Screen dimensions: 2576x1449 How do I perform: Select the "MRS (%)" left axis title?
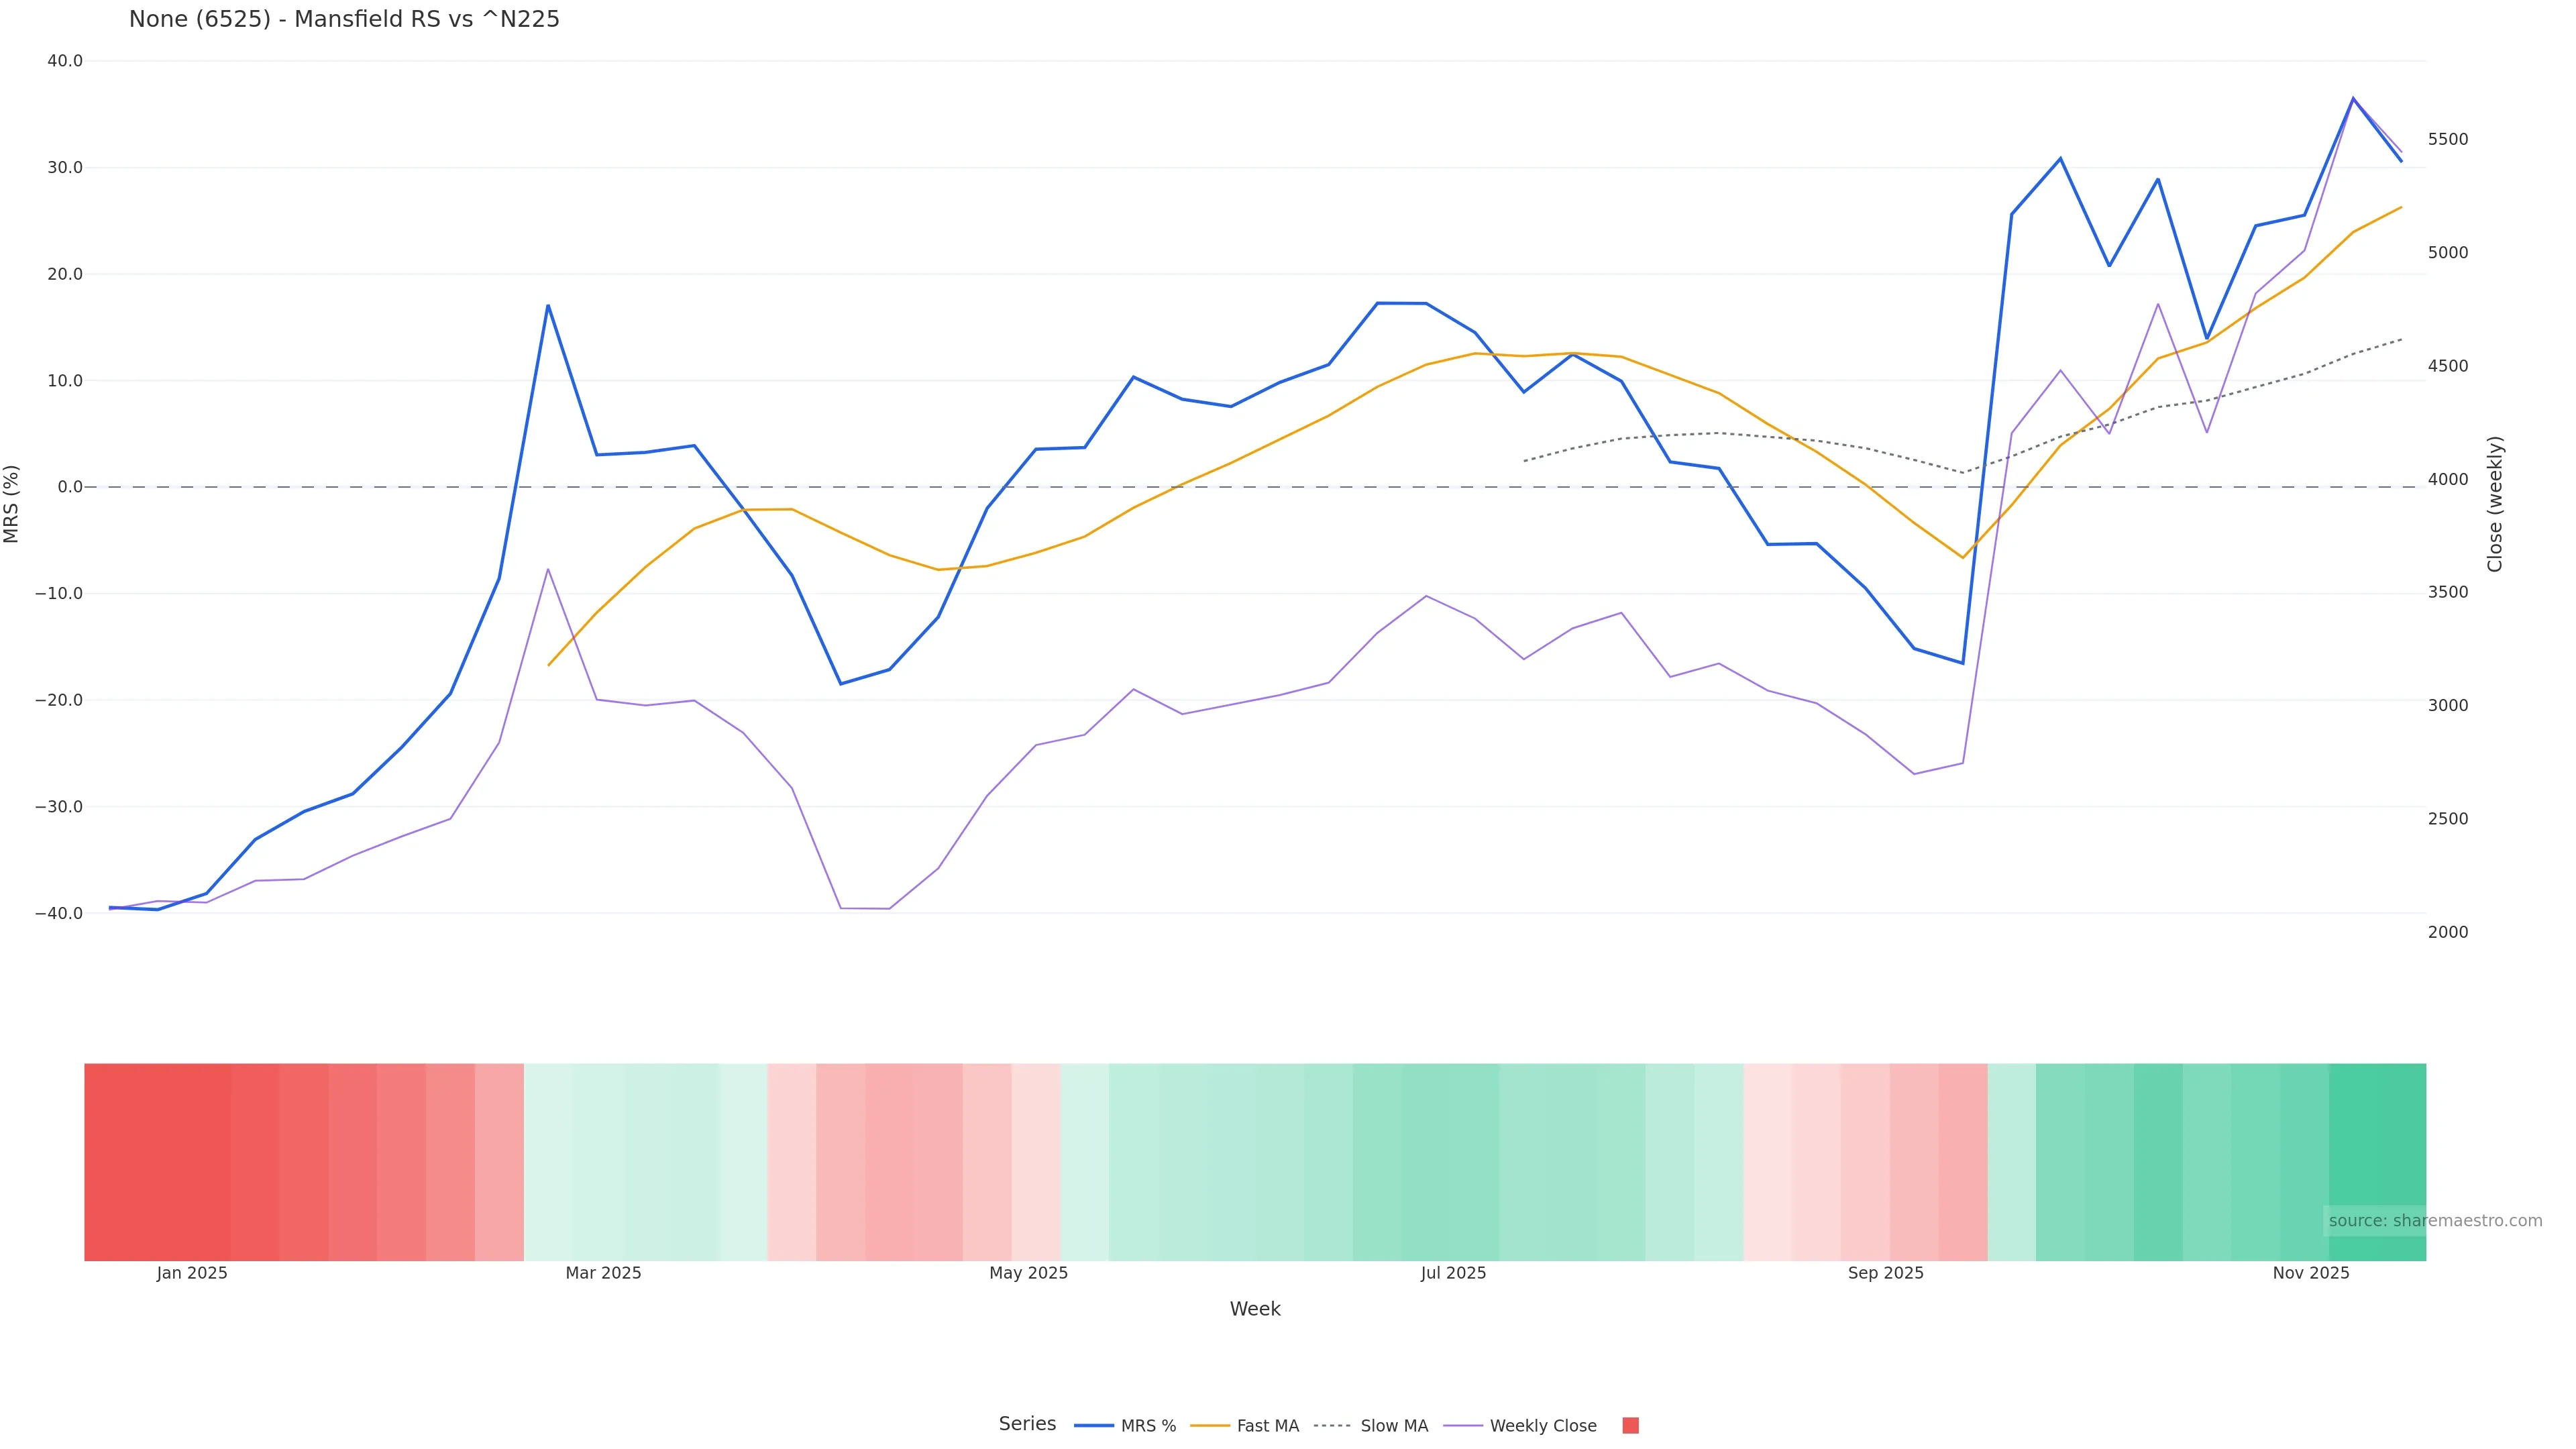[12, 504]
